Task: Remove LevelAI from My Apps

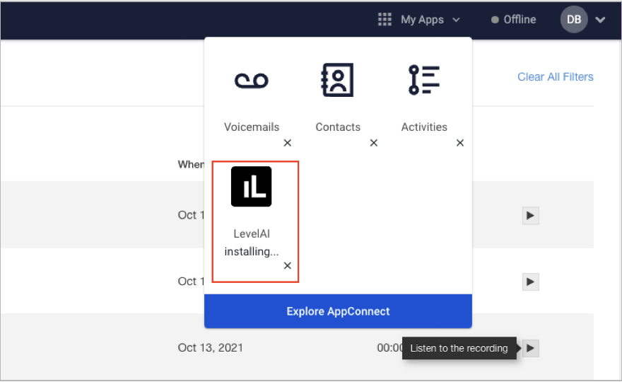Action: (x=288, y=266)
